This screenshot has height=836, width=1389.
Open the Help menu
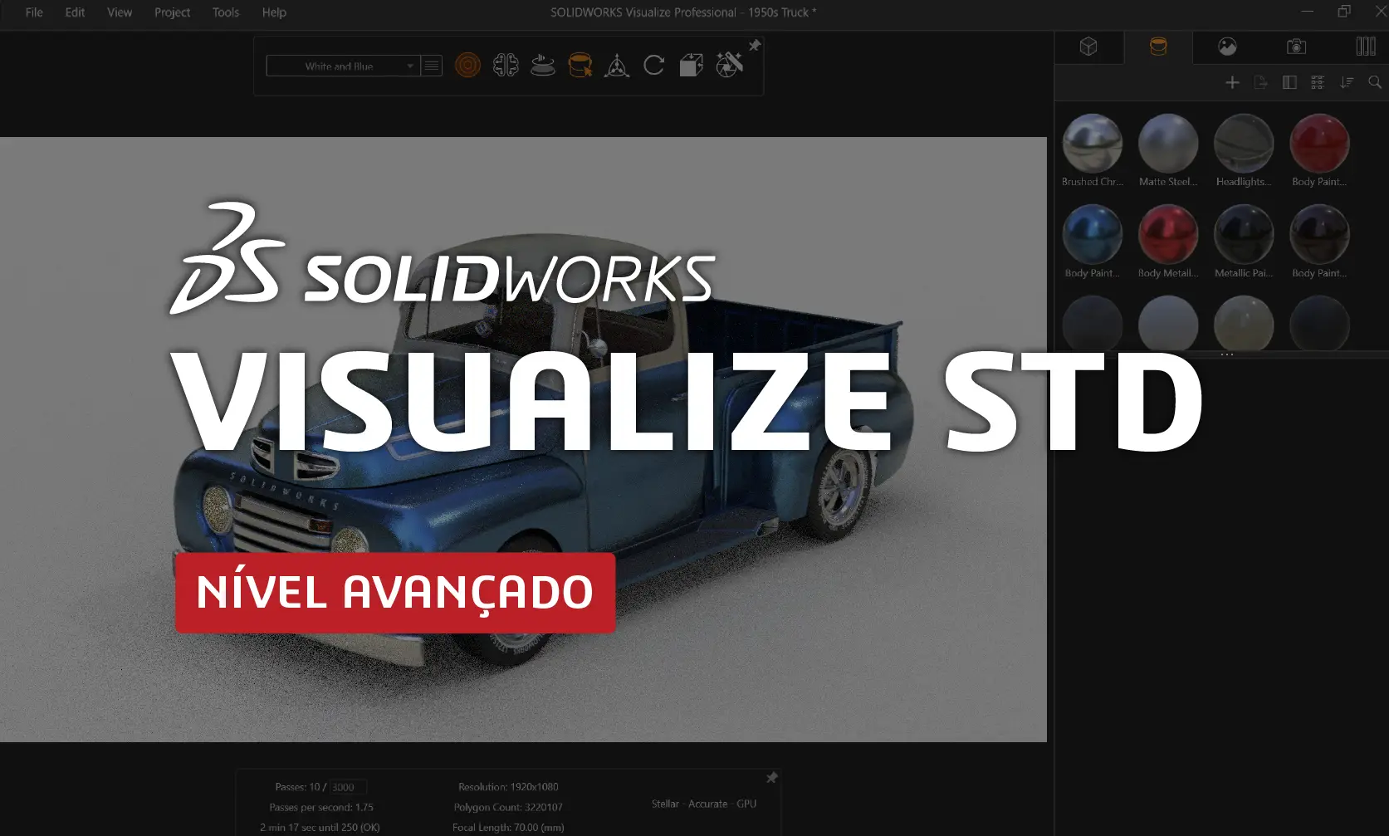274,12
